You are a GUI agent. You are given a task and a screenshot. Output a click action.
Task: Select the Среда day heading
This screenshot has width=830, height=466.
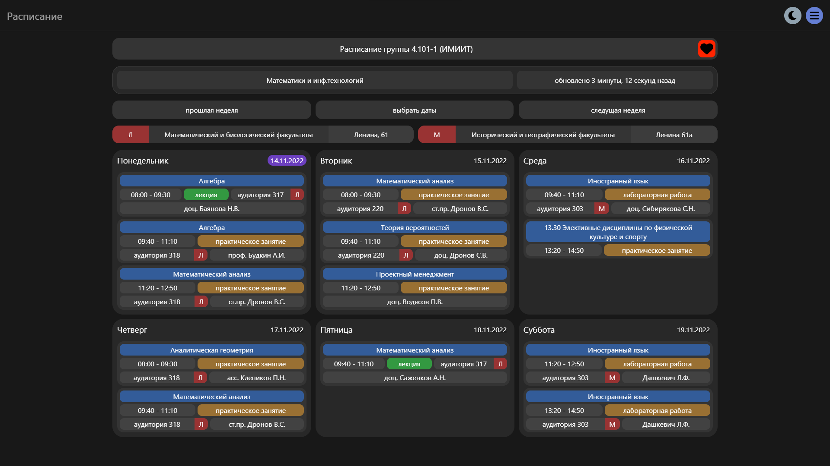pos(535,161)
